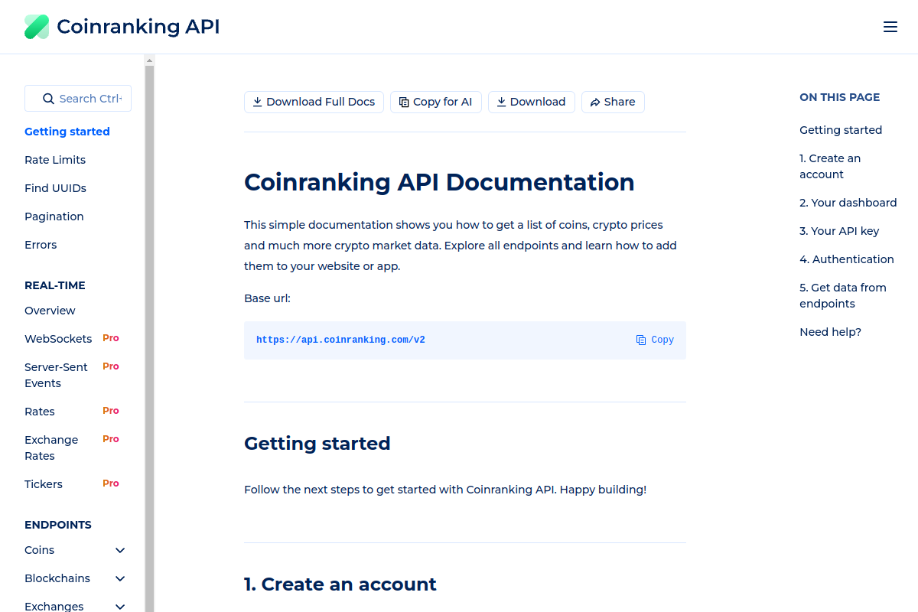Screen dimensions: 918x612
Task: Open Tickers page
Action: coord(44,484)
